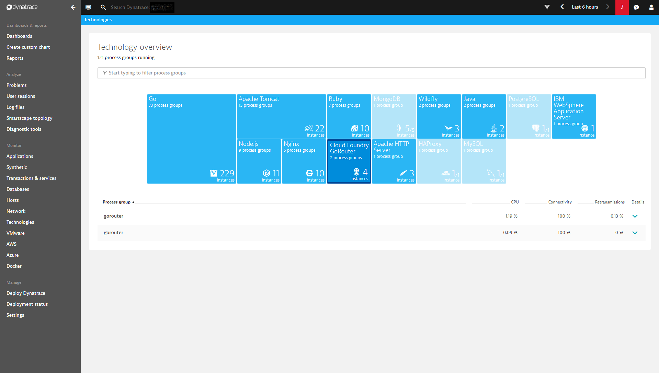659x373 pixels.
Task: Sort by the Process group column header
Action: coord(118,202)
